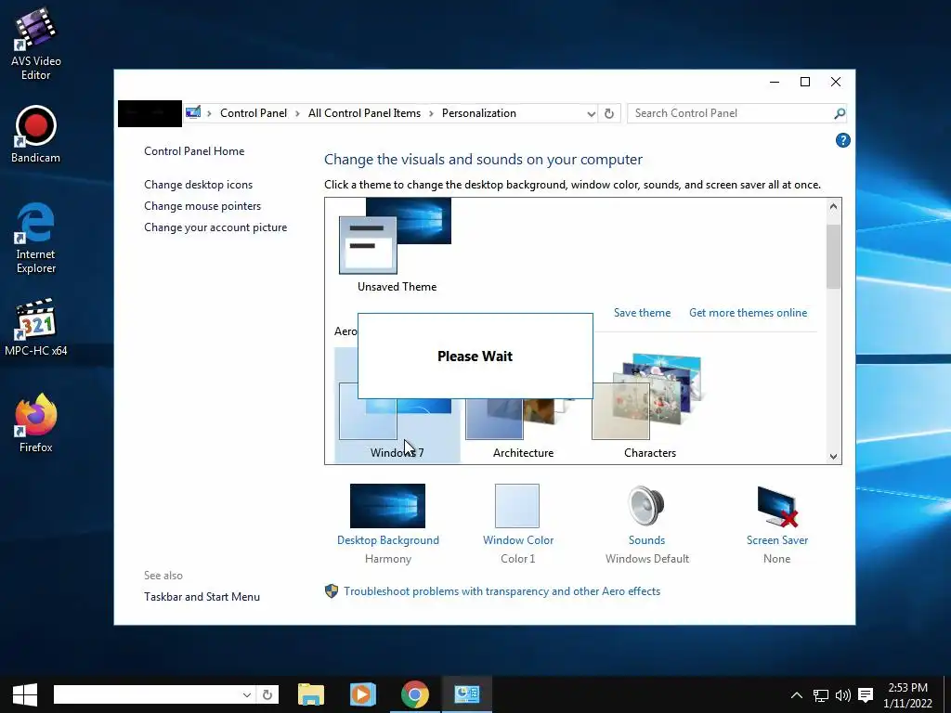Open Internet Explorer desktop icon
This screenshot has width=951, height=713.
coord(35,237)
